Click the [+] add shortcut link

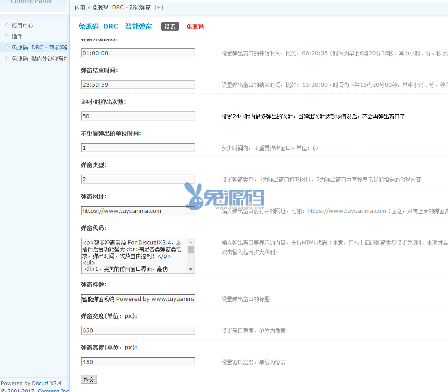pyautogui.click(x=159, y=8)
